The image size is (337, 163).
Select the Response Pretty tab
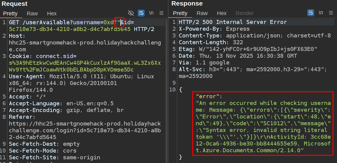180,13
